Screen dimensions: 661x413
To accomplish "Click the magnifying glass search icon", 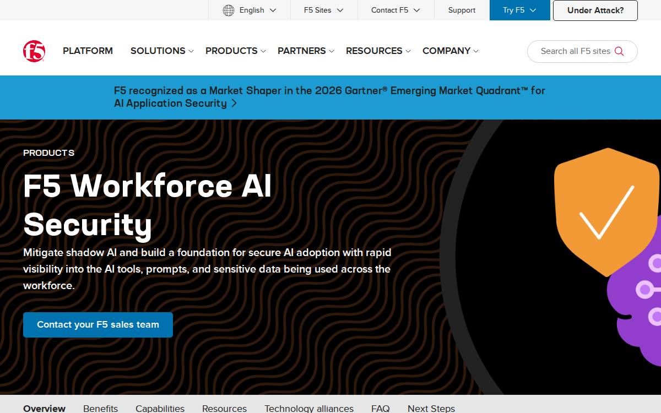I will (x=619, y=51).
